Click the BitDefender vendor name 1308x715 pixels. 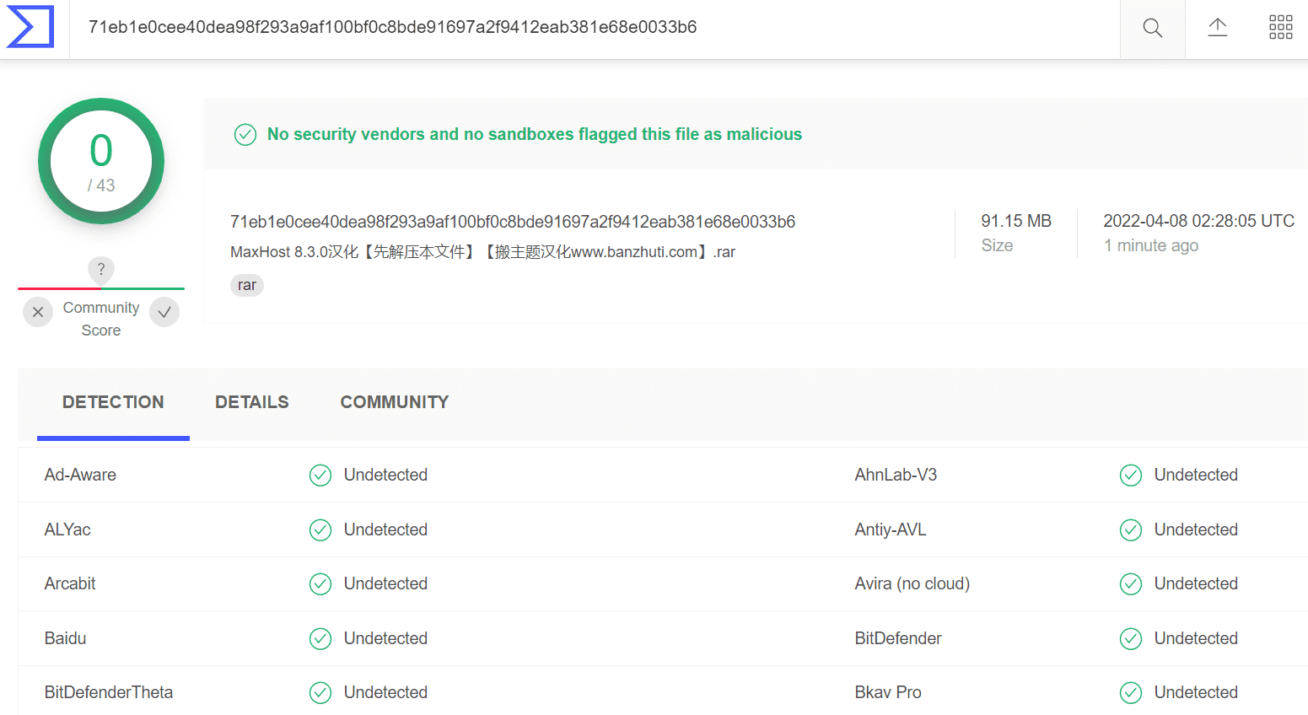pos(898,638)
